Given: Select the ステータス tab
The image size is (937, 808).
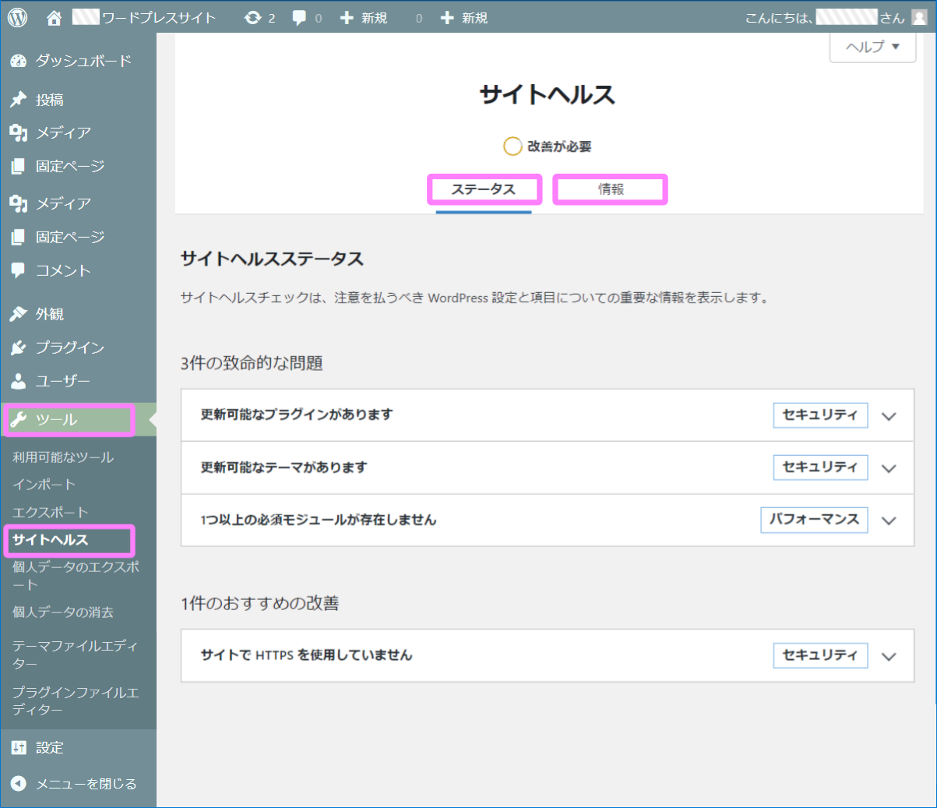Looking at the screenshot, I should [484, 189].
